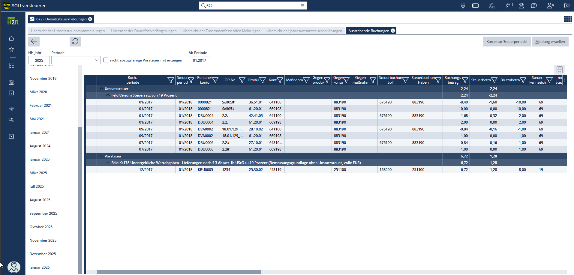Open the app grid launcher icon

point(568,19)
